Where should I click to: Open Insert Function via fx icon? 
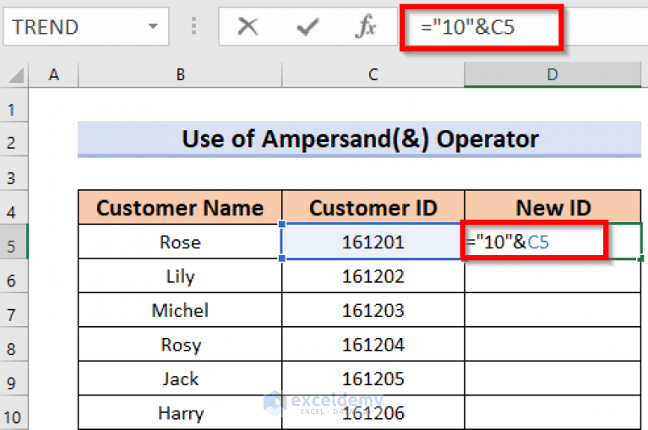[x=365, y=26]
